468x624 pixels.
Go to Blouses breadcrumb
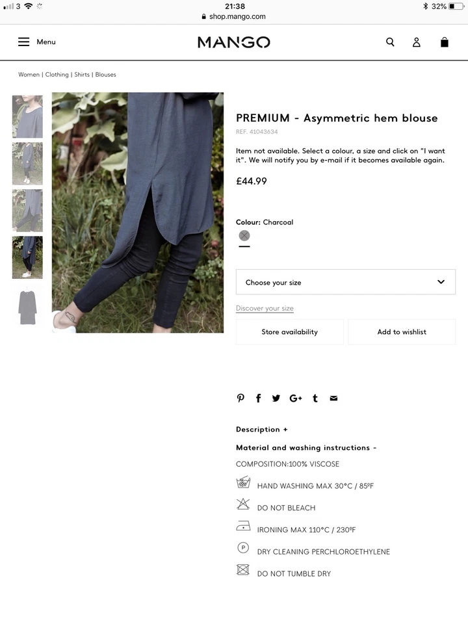(105, 74)
